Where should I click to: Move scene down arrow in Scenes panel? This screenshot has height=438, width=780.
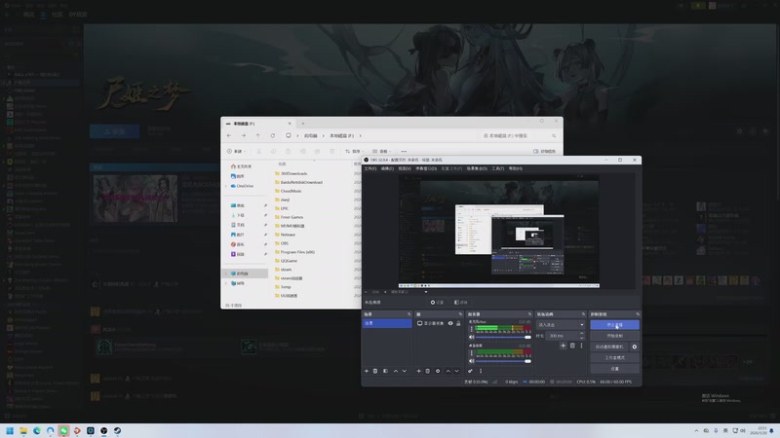coord(405,371)
